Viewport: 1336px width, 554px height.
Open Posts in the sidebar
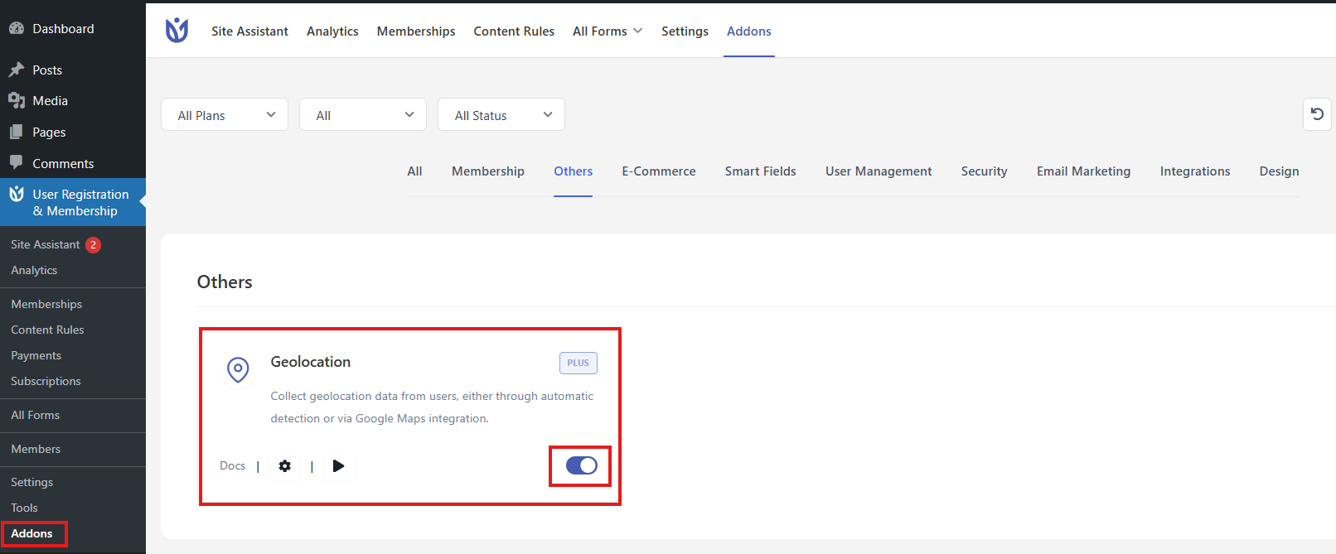click(x=47, y=70)
